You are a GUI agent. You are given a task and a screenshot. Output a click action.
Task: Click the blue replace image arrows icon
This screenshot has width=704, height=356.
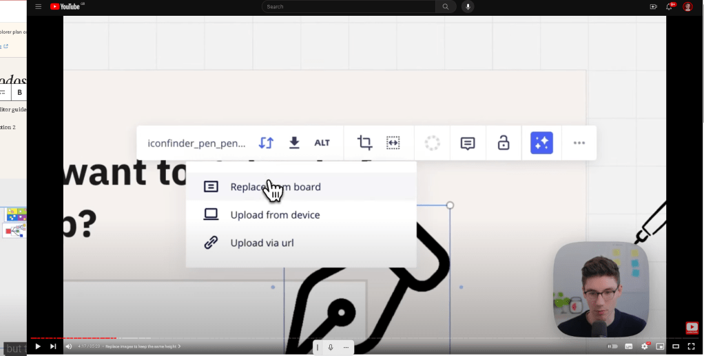267,143
